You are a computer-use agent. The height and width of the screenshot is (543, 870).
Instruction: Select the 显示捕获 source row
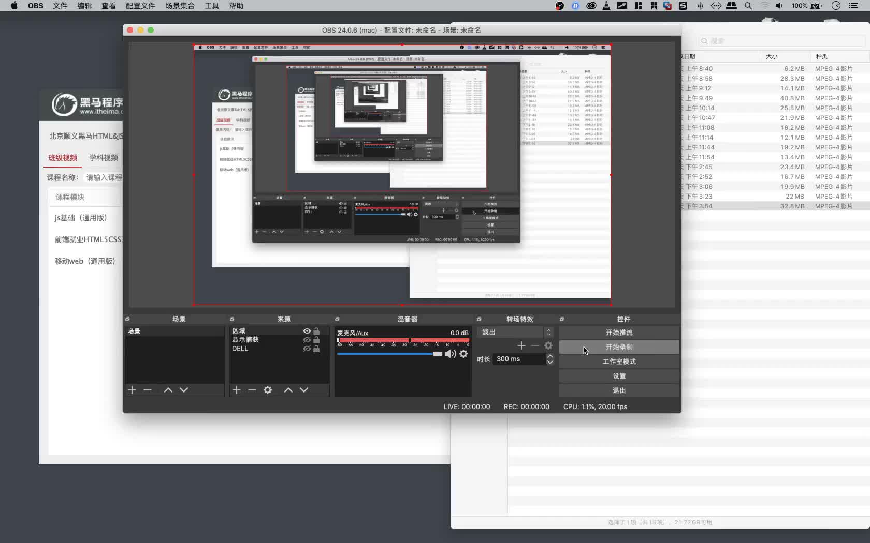click(279, 340)
